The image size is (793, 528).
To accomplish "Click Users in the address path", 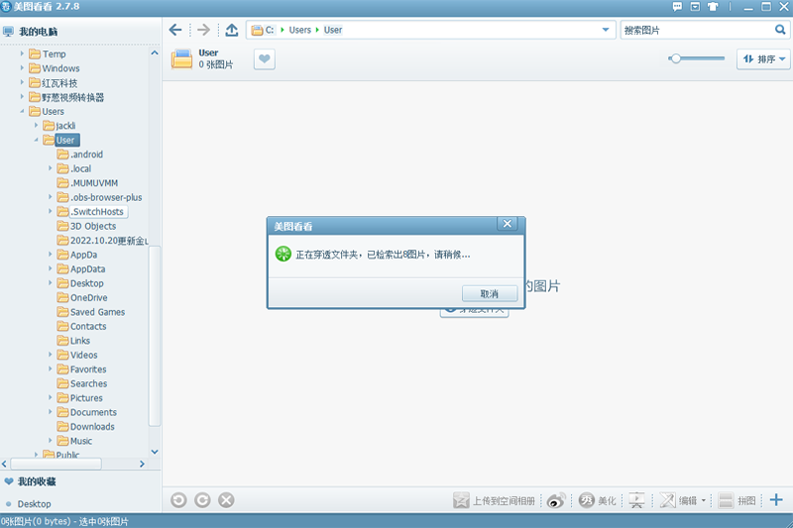I will point(300,30).
